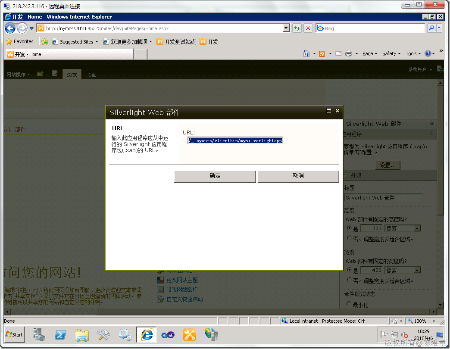Open 开发测试站点 favorites link
450x349 pixels.
(x=176, y=42)
